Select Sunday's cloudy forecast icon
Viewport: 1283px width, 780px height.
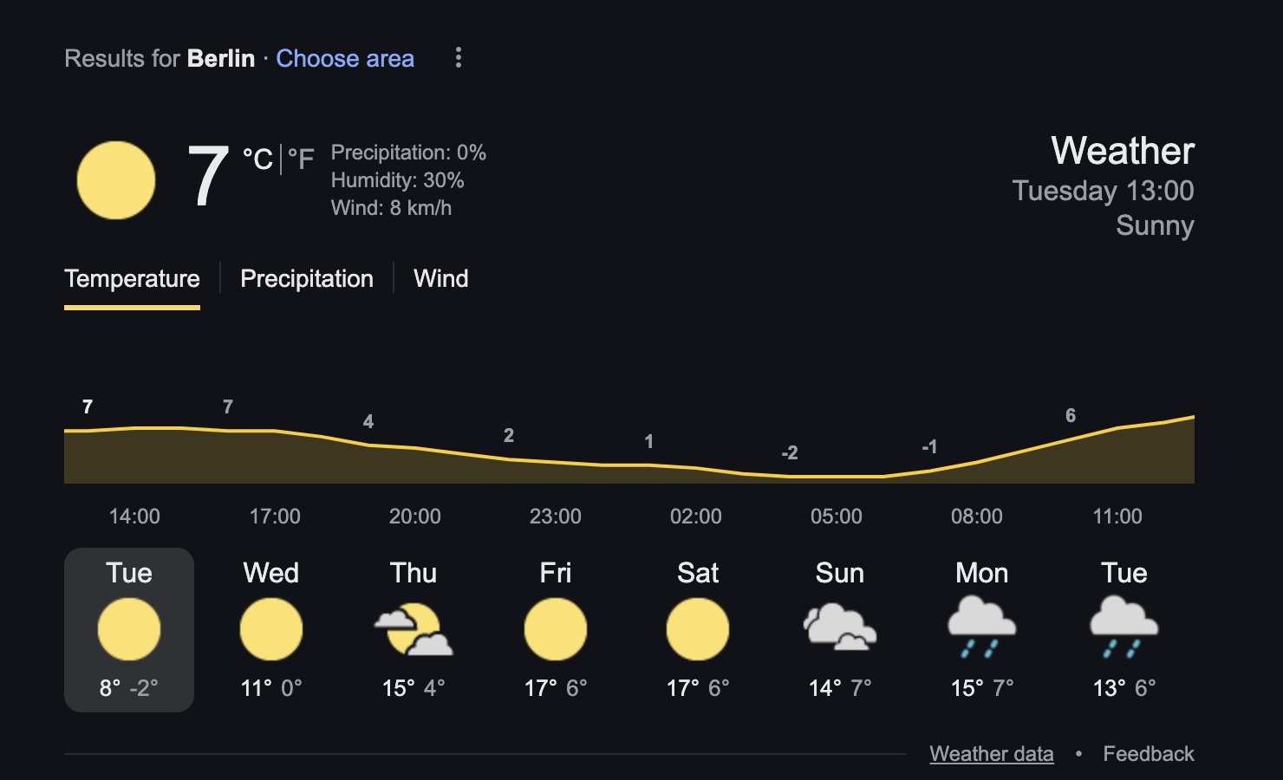[x=840, y=628]
